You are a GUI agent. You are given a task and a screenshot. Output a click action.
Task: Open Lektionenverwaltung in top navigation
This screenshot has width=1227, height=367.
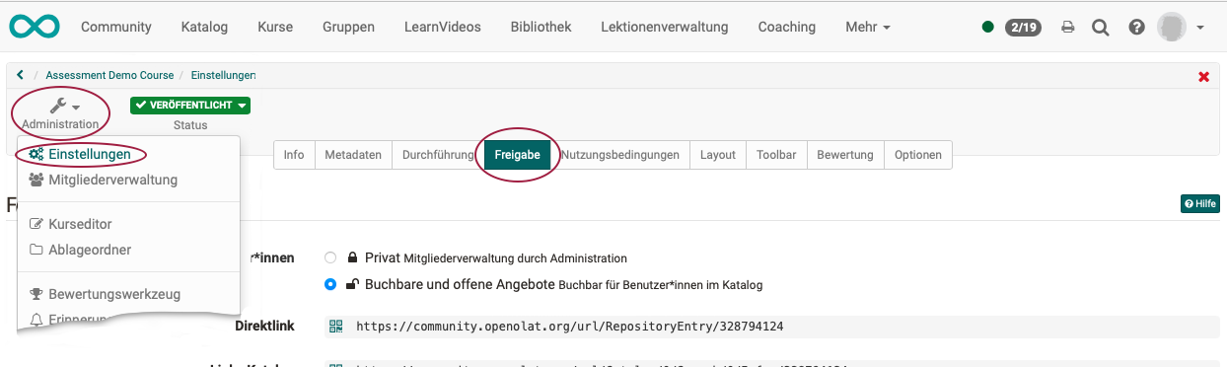coord(665,27)
